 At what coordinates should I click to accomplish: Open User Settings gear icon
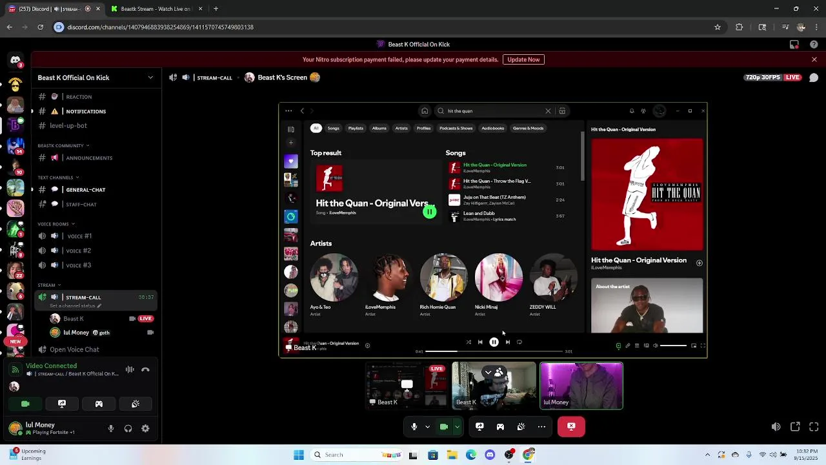[145, 428]
